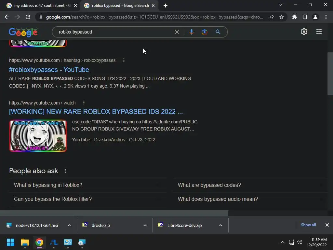Open People also ask options menu

click(65, 171)
